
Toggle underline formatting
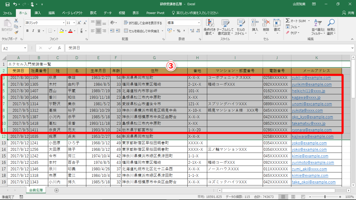[39, 31]
